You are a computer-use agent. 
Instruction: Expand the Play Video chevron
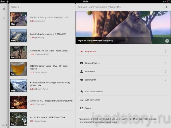pyautogui.click(x=166, y=51)
